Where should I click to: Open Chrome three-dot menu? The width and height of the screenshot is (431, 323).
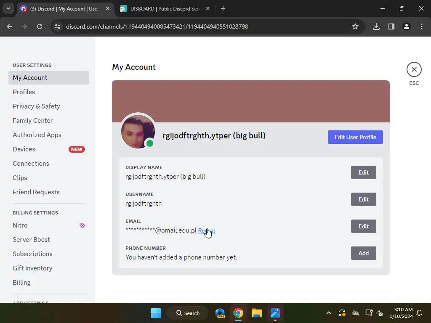click(422, 26)
